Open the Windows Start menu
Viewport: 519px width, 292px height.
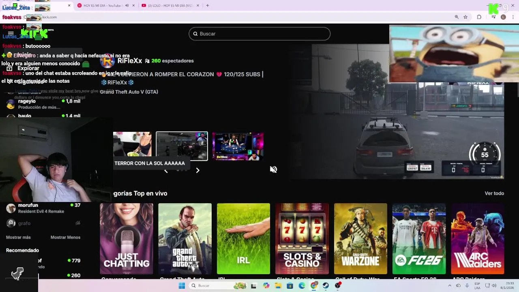tap(182, 286)
